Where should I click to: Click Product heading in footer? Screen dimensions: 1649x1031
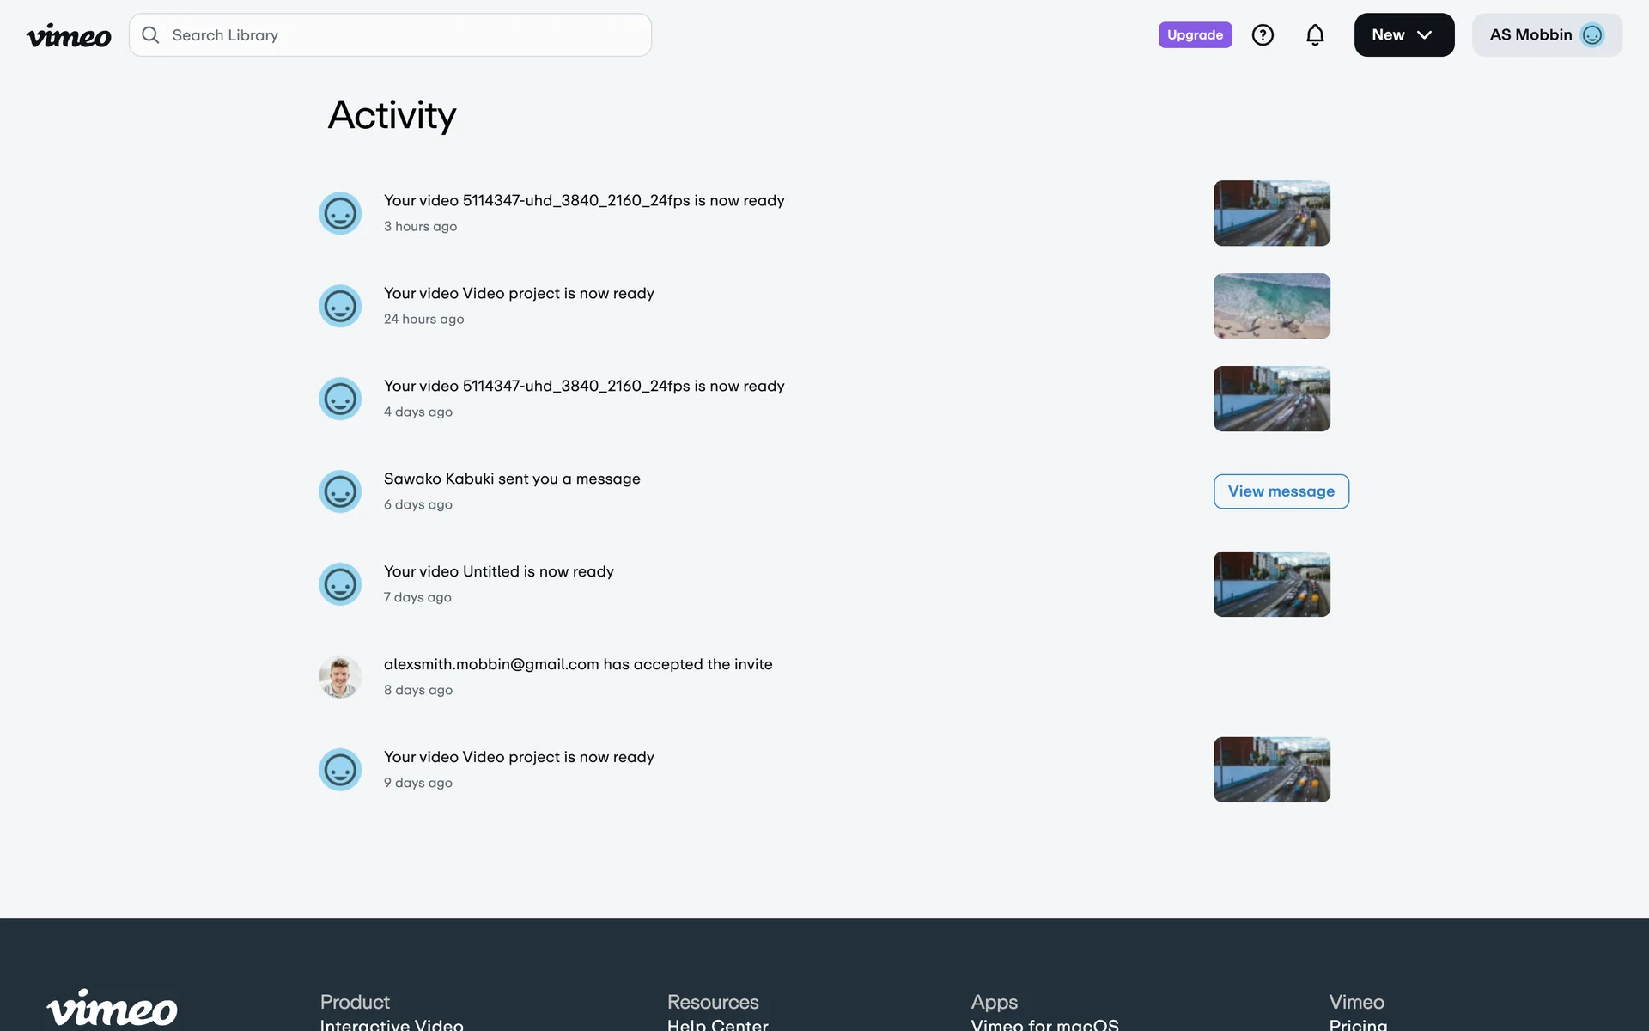(355, 1002)
